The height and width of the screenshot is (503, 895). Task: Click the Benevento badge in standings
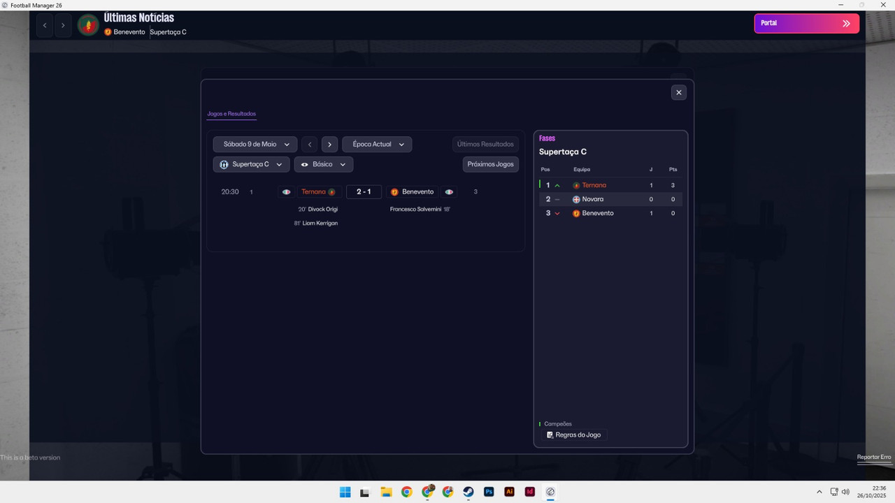click(576, 213)
